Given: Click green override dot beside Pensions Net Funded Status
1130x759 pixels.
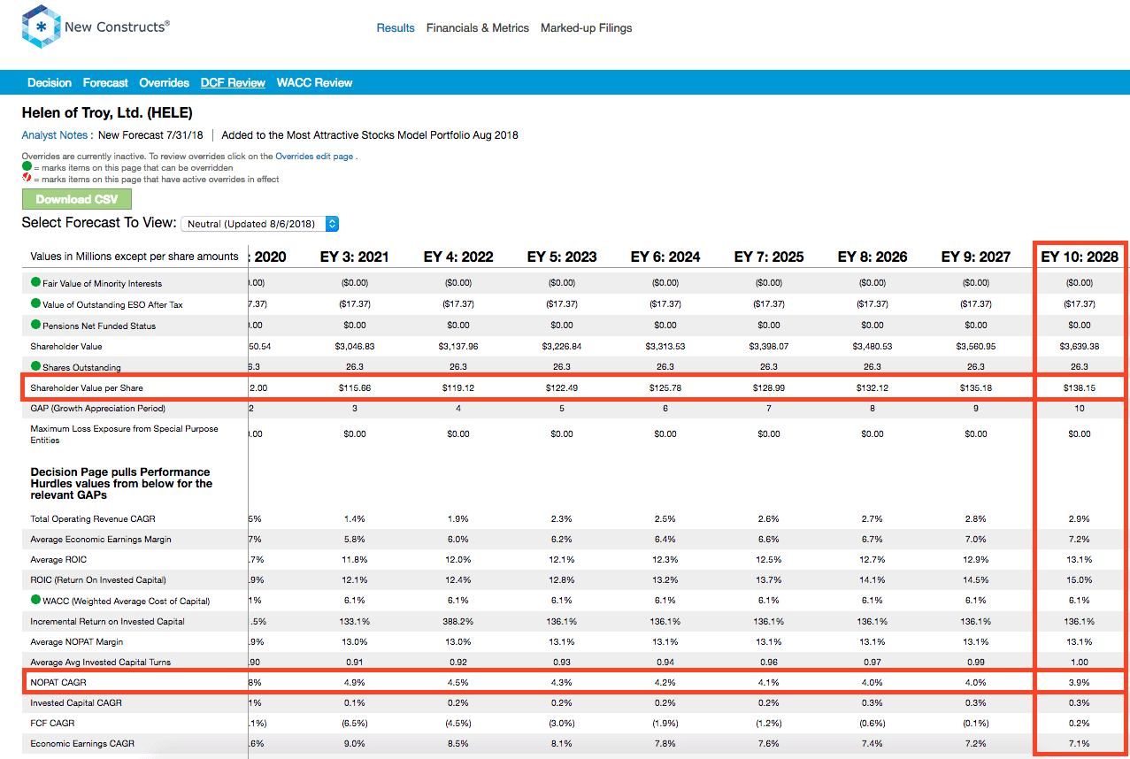Looking at the screenshot, I should tap(35, 325).
